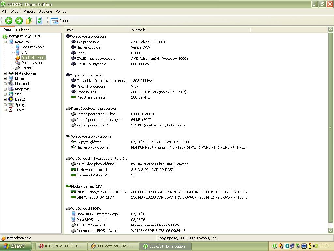This screenshot has height=251, width=334.
Task: Expand the Sprzęt tree node
Action: (5, 105)
